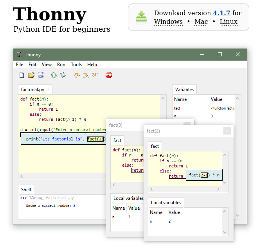Image resolution: width=268 pixels, height=248 pixels.
Task: Choose the Linux download link
Action: (228, 22)
